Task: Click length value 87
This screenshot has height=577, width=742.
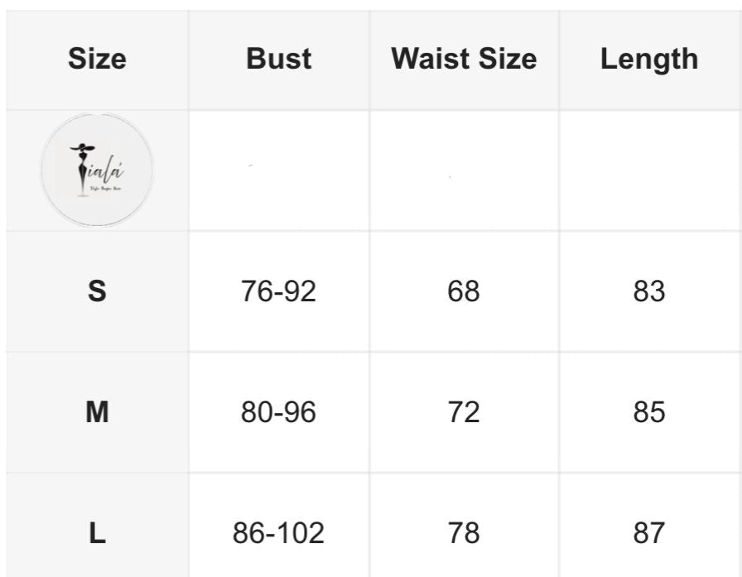Action: click(649, 533)
